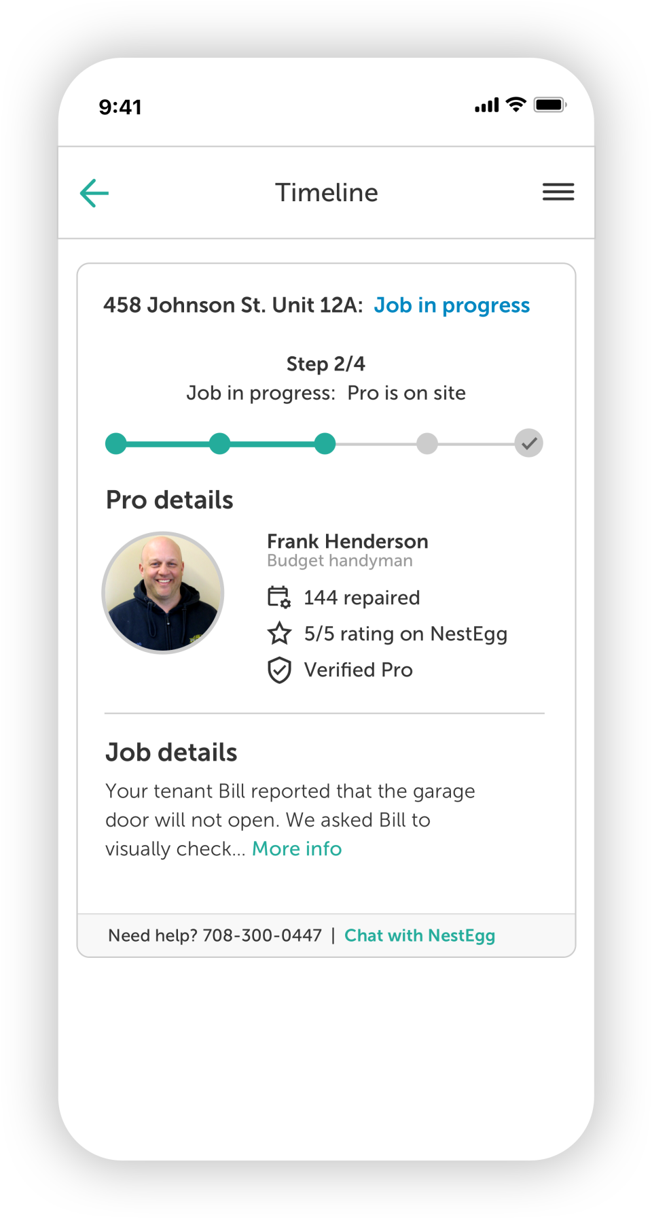
Task: Tap the back arrow icon
Action: pos(94,193)
